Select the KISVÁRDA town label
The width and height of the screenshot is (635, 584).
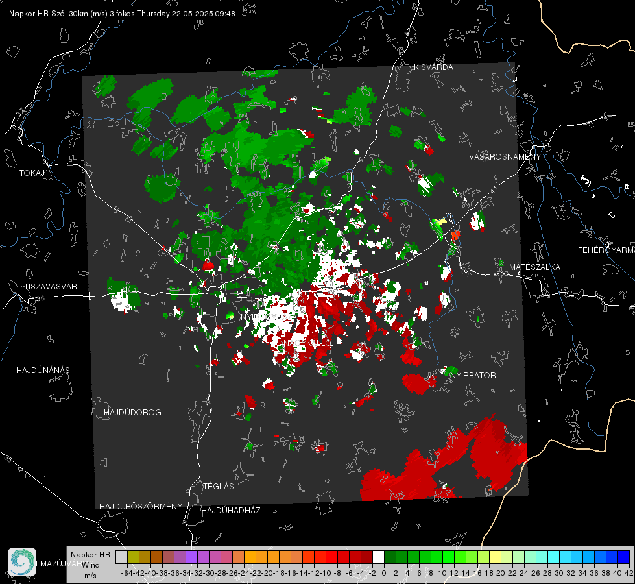(x=433, y=67)
